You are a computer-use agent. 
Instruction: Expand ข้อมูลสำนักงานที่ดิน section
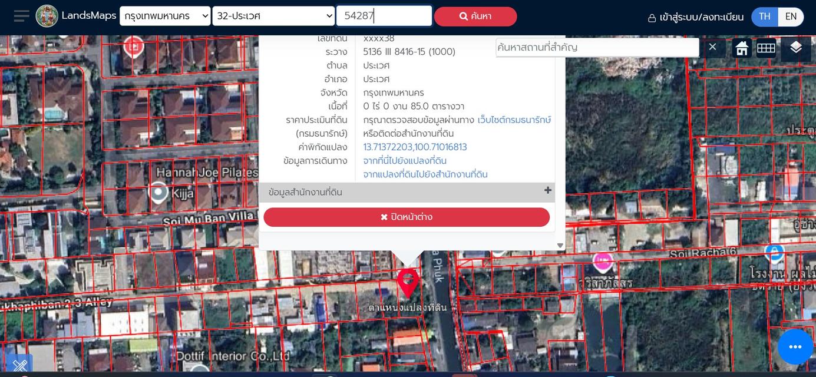click(x=407, y=193)
